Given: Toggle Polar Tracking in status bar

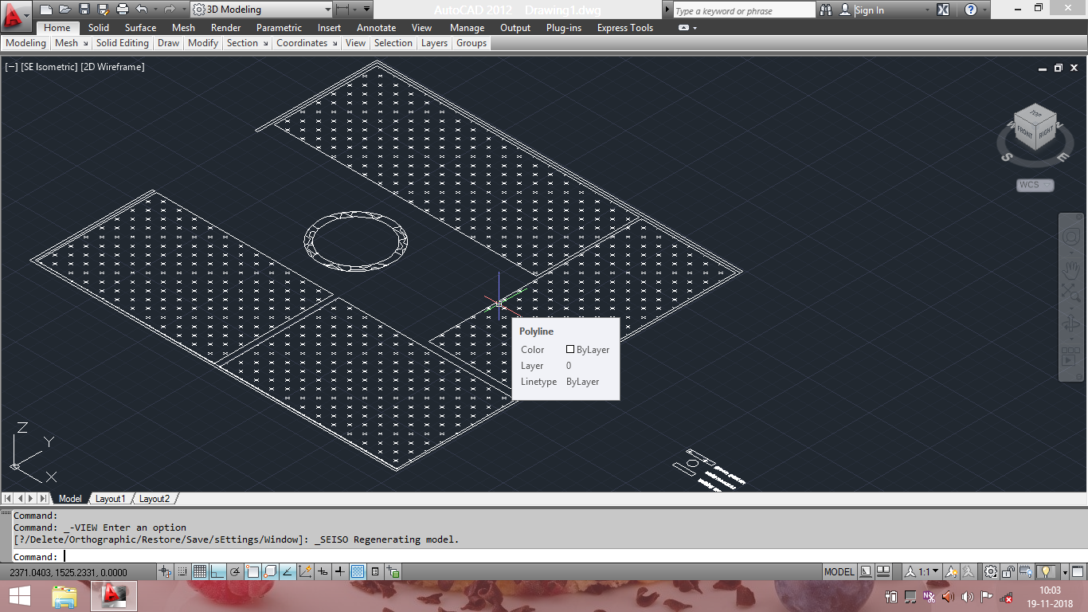Looking at the screenshot, I should pos(235,571).
